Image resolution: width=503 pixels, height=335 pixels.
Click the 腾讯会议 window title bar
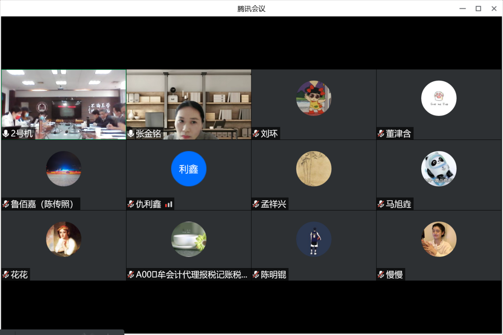pos(251,8)
